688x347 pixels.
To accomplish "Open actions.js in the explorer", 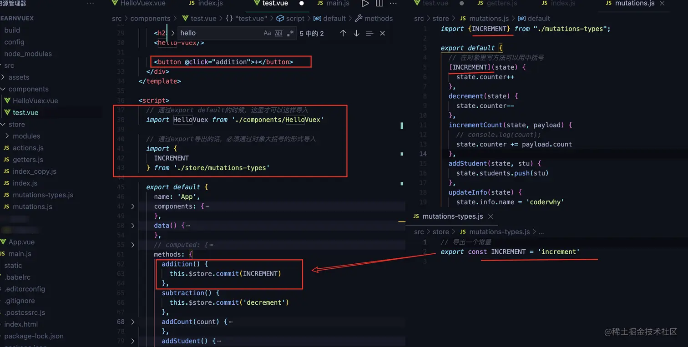I will coord(28,148).
